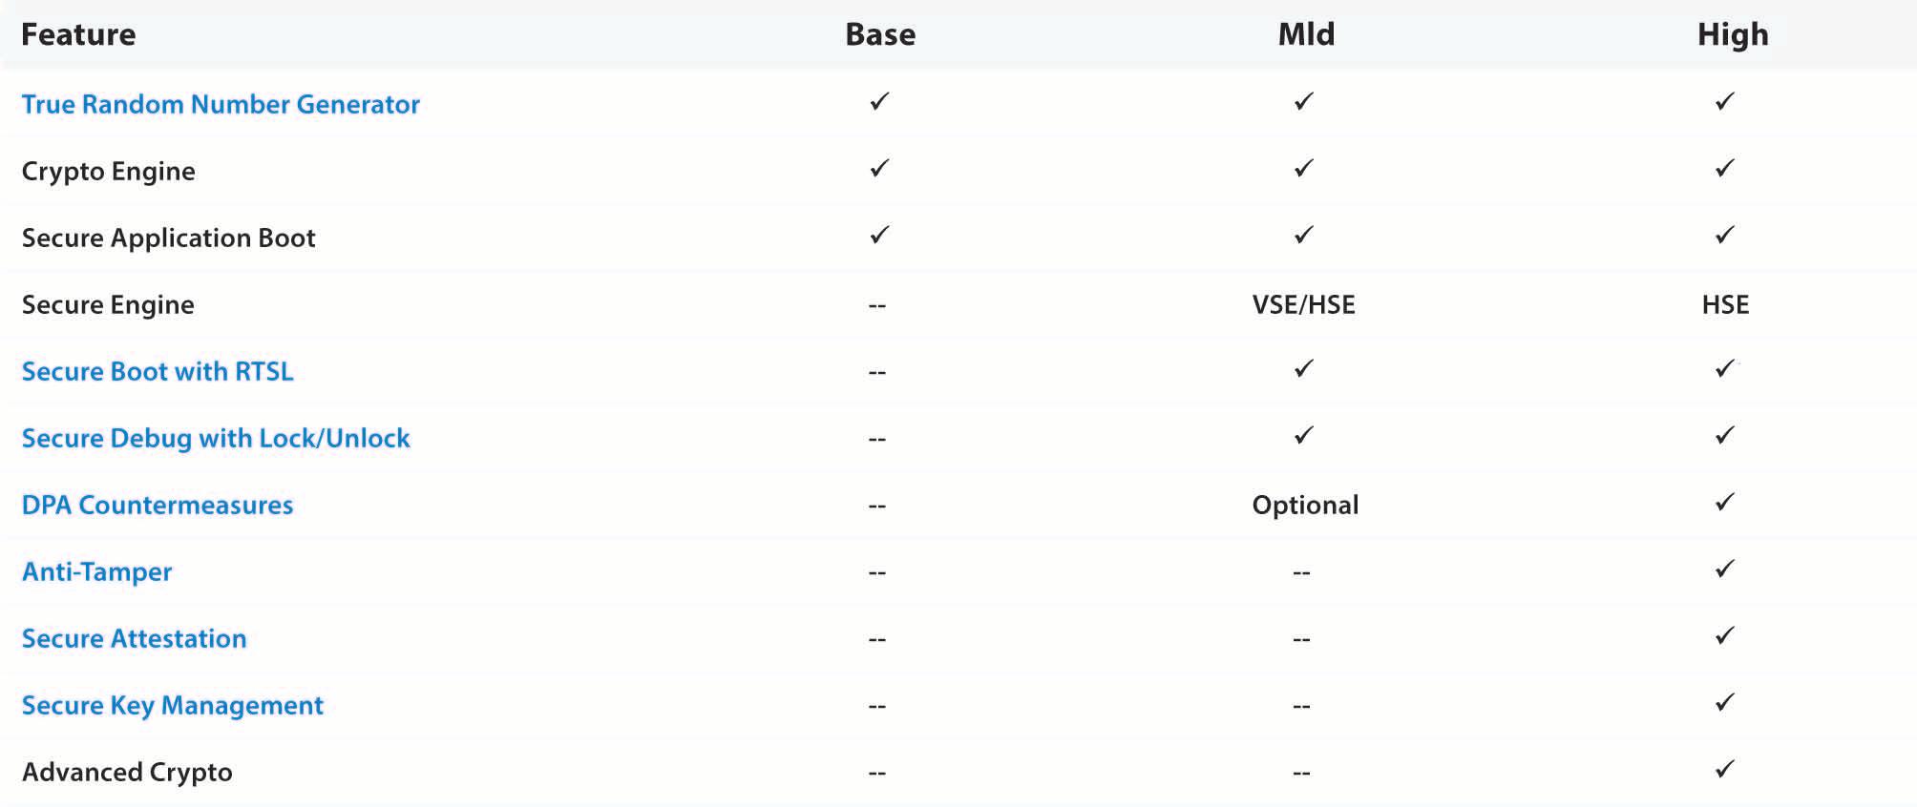Click the Base checkmark for True Random Number Generator
This screenshot has height=807, width=1917.
click(x=879, y=102)
